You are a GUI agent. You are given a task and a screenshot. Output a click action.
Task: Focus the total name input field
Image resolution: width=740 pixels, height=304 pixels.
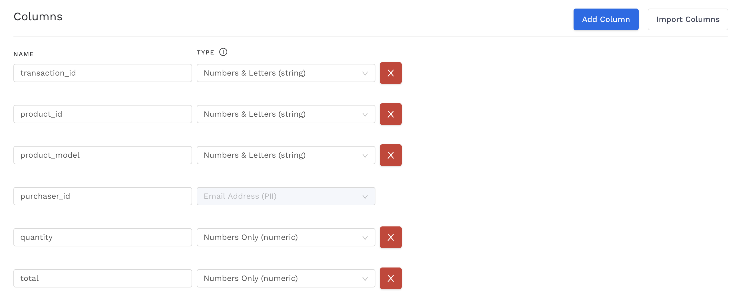click(102, 278)
